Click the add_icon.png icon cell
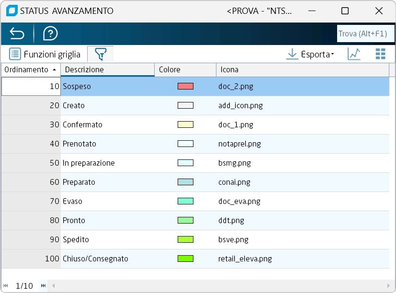 click(x=303, y=106)
